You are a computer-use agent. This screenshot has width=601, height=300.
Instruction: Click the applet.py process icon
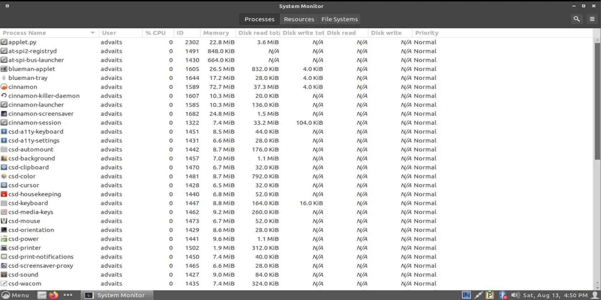(x=4, y=42)
